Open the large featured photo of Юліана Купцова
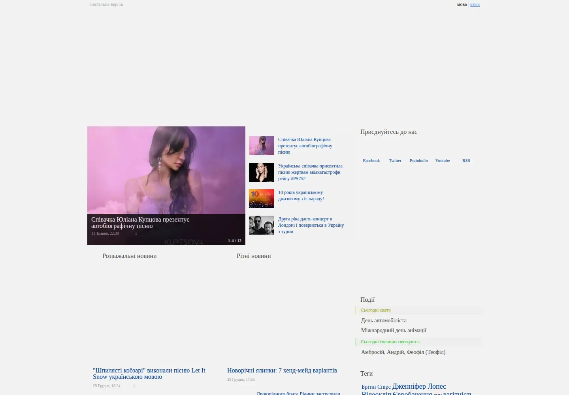Screen dimensions: 569x395 tap(166, 170)
